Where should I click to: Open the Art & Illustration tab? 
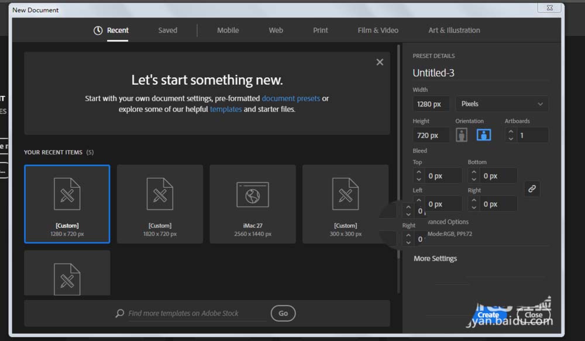coord(454,30)
